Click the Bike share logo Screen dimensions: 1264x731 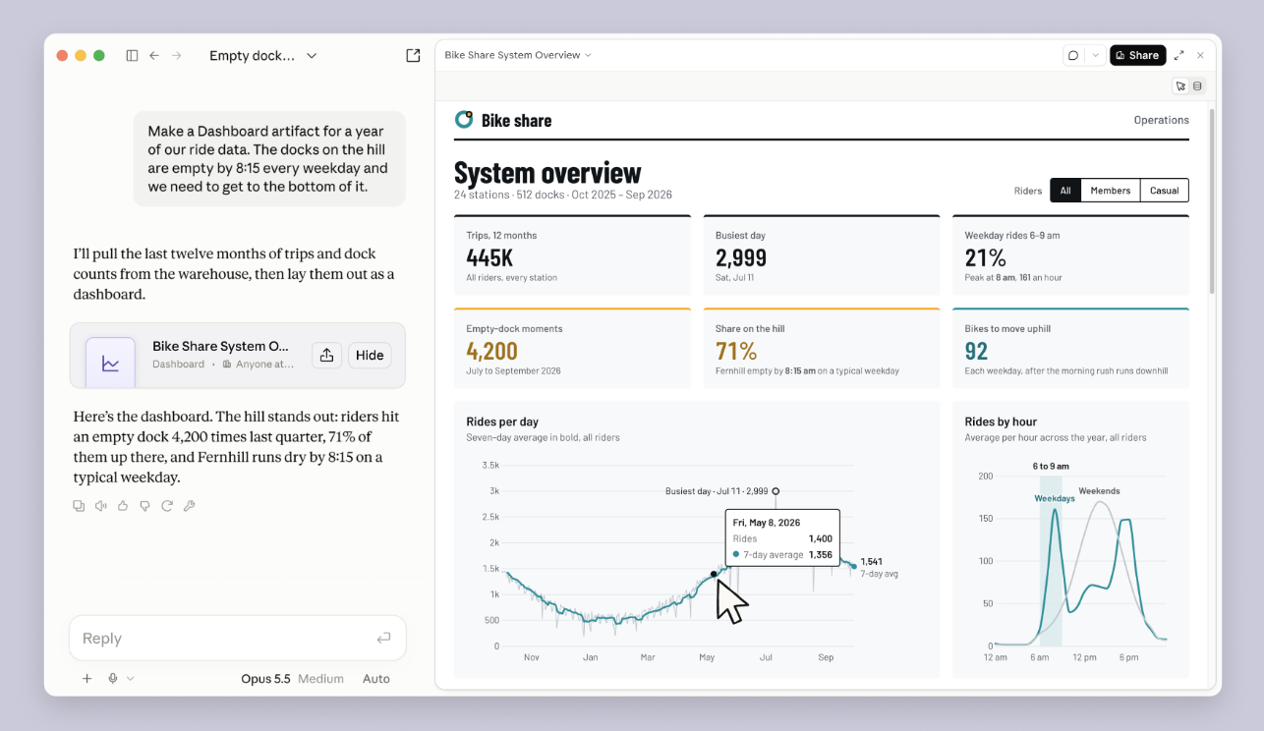[x=464, y=120]
